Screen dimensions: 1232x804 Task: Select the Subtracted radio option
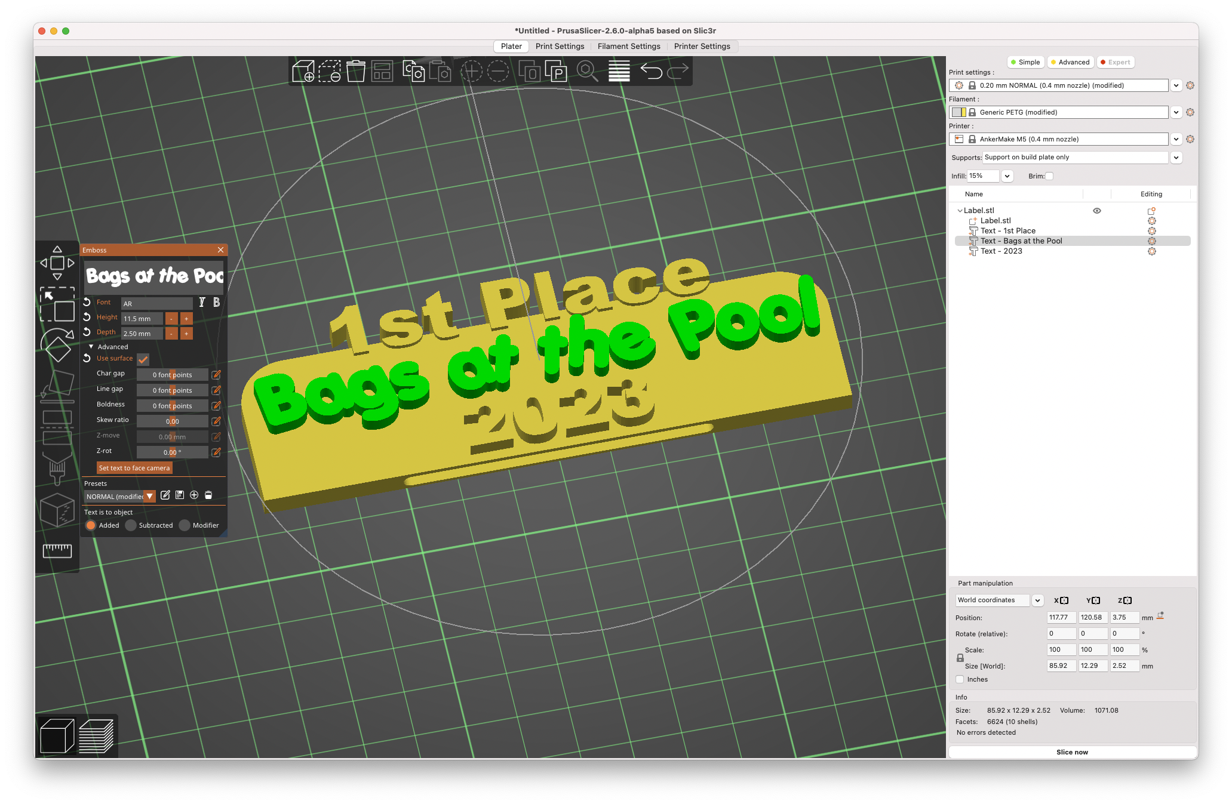[131, 525]
